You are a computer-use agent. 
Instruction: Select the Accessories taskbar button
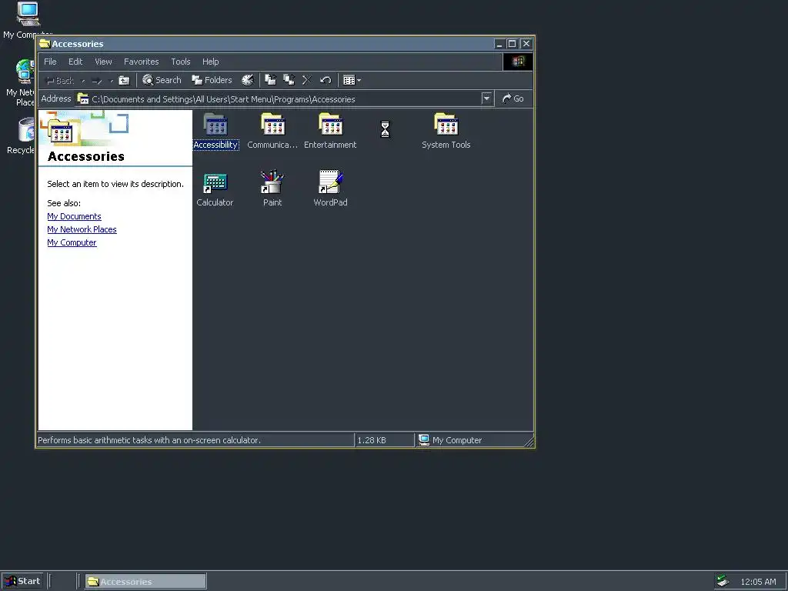(145, 582)
